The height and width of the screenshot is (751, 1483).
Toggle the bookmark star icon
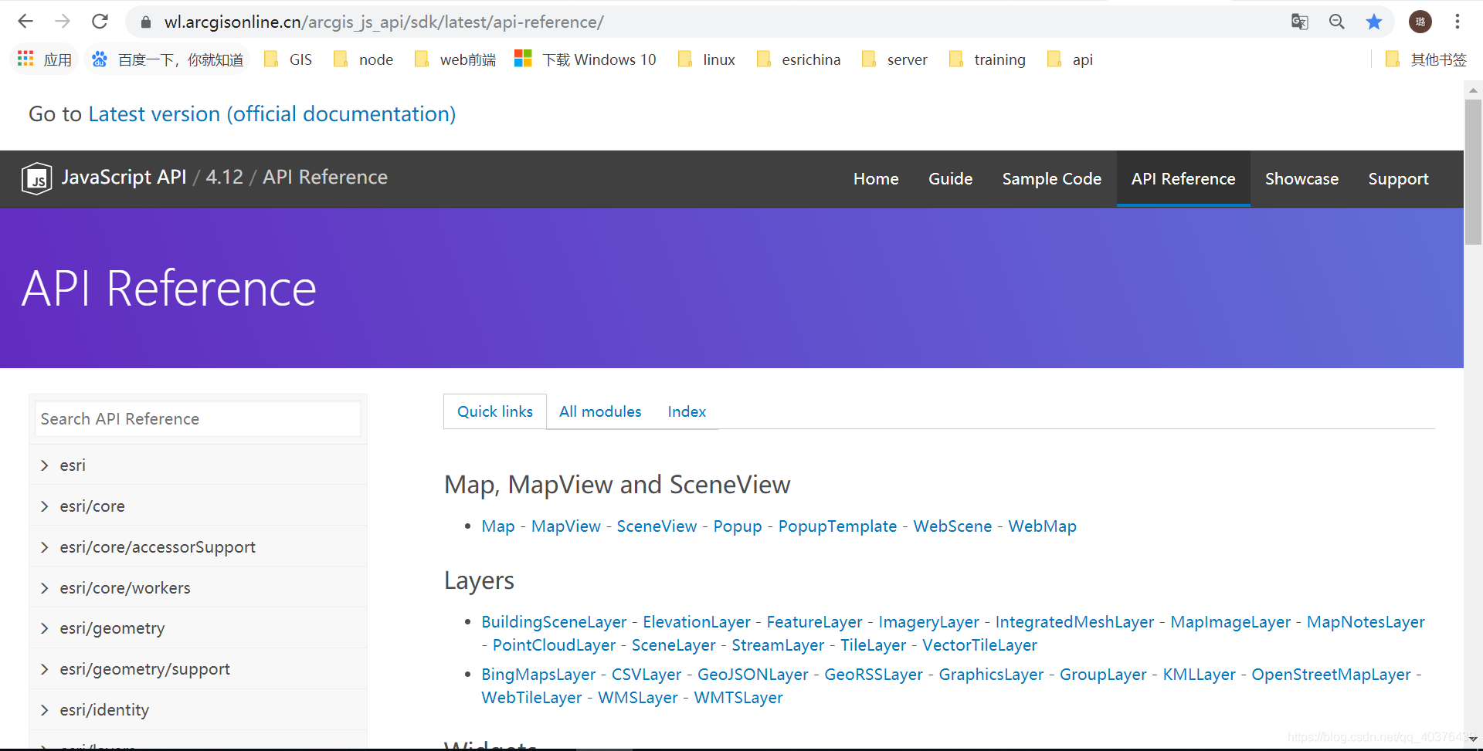coord(1374,22)
